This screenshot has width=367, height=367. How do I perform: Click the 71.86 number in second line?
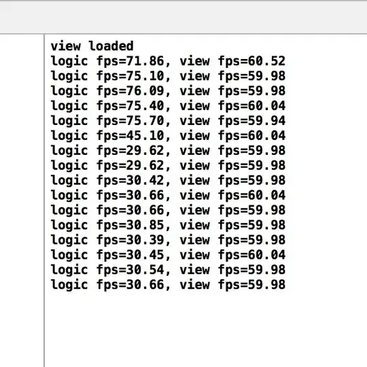tap(145, 61)
